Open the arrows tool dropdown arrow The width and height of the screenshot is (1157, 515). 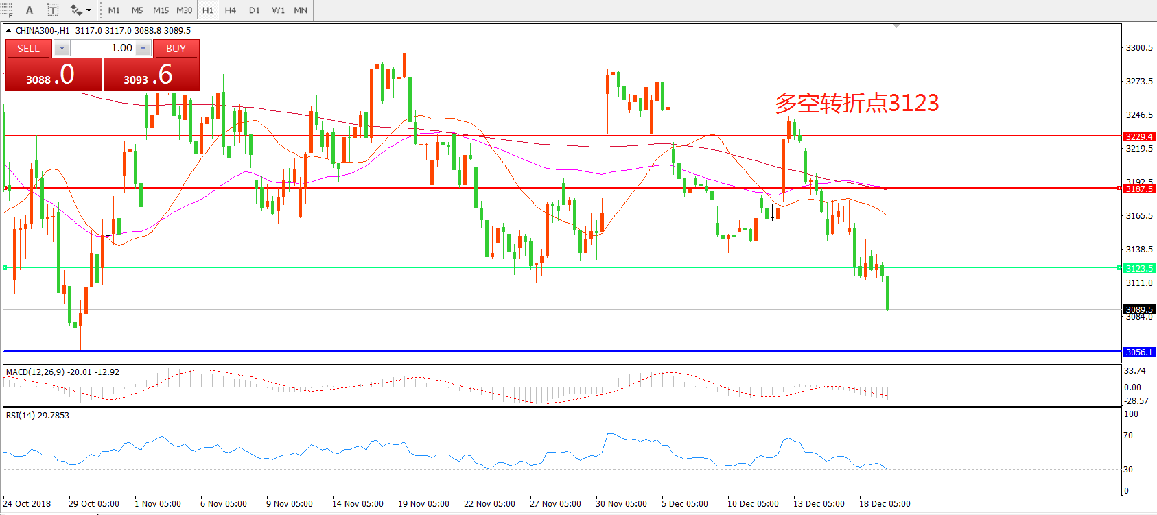(x=89, y=10)
